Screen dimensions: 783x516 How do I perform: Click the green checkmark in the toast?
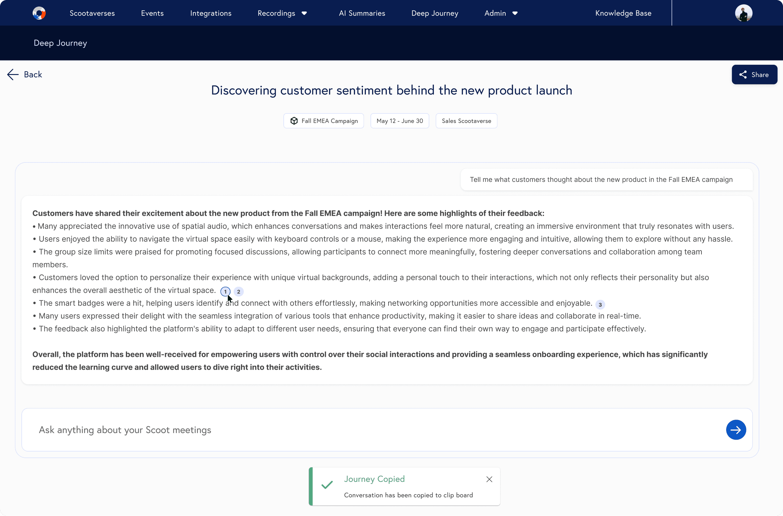[327, 485]
